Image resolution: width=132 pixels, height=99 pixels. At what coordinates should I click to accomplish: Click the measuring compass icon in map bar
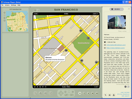click(37, 87)
